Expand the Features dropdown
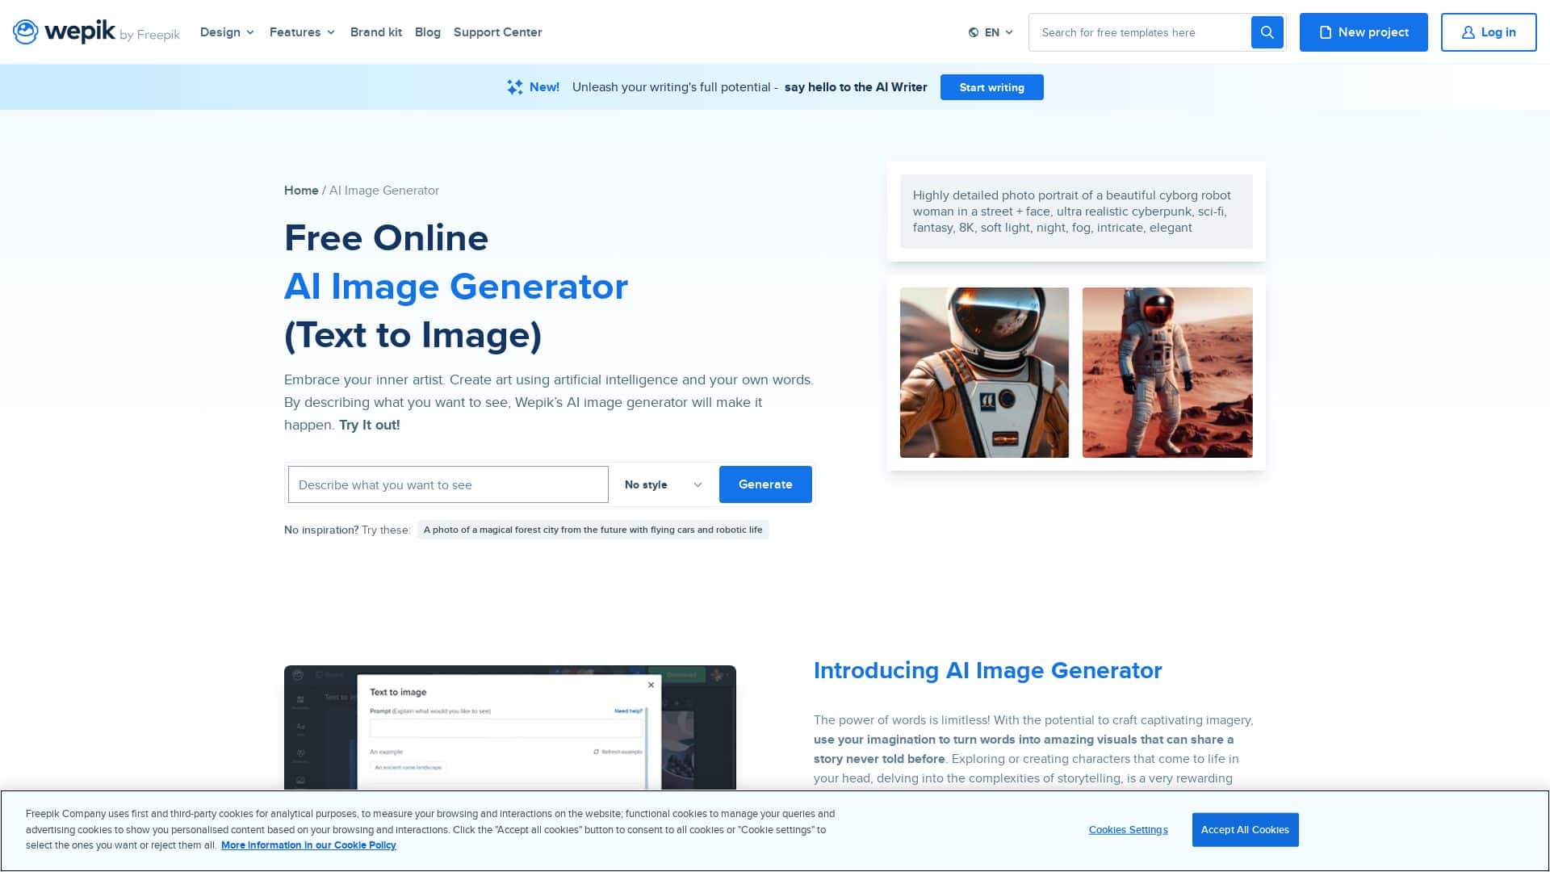Screen dimensions: 1550x872 (x=302, y=32)
